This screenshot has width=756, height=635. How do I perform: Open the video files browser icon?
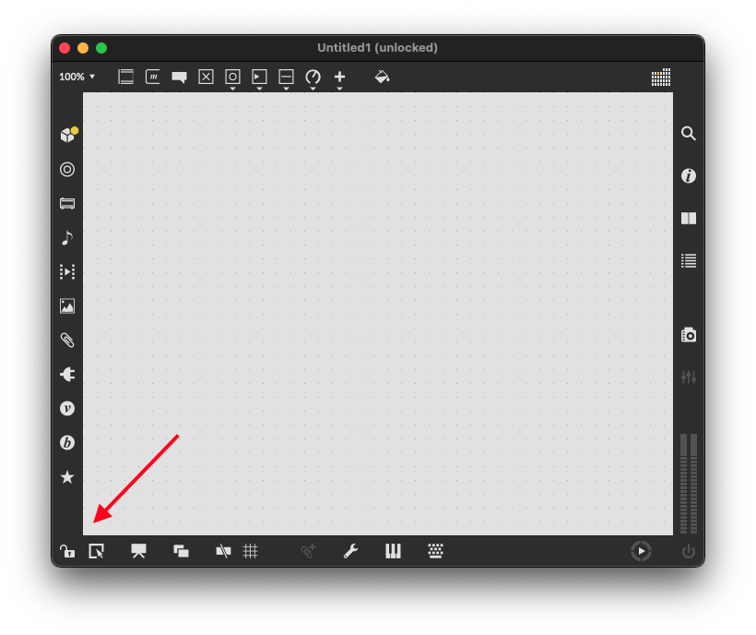tap(67, 271)
